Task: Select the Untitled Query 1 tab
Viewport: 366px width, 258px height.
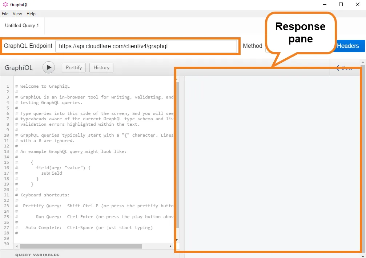Action: (x=22, y=26)
